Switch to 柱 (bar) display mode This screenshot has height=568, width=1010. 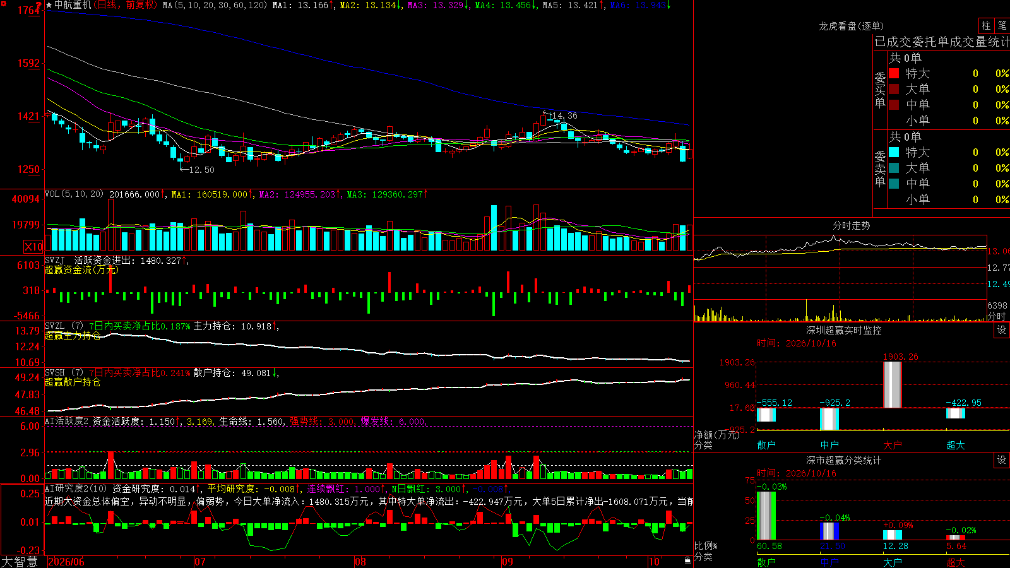click(986, 26)
